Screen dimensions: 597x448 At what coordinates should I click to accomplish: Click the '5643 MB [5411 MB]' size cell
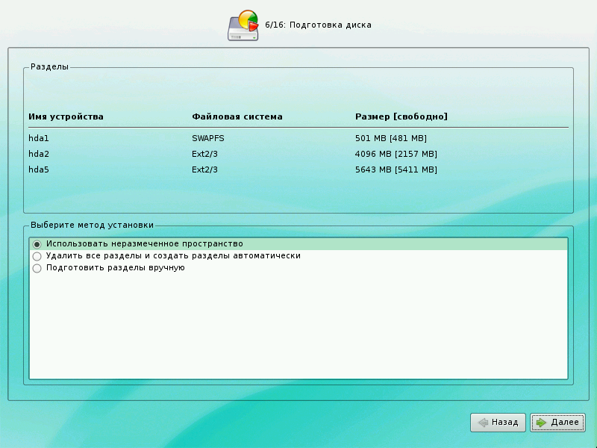pyautogui.click(x=396, y=169)
